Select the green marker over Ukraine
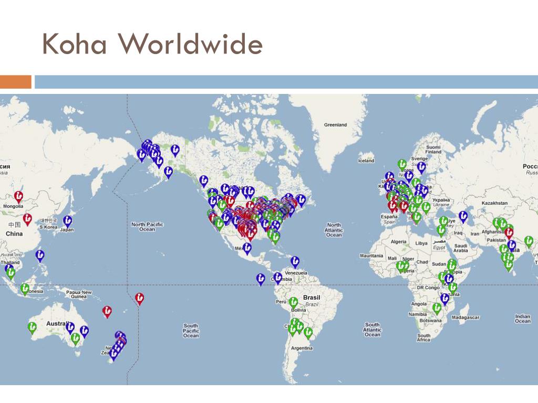The height and width of the screenshot is (403, 538). pyautogui.click(x=426, y=208)
